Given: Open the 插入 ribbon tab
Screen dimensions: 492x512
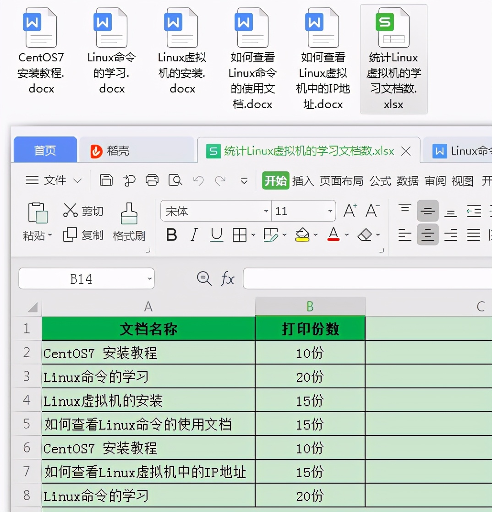Looking at the screenshot, I should click(303, 180).
